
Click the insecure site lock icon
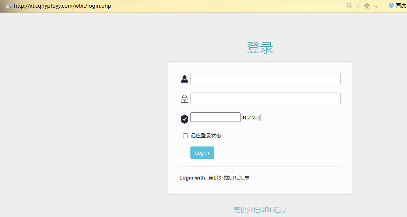coord(8,6)
